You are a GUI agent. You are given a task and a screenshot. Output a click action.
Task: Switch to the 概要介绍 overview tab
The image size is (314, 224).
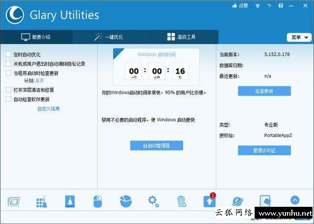click(x=36, y=37)
